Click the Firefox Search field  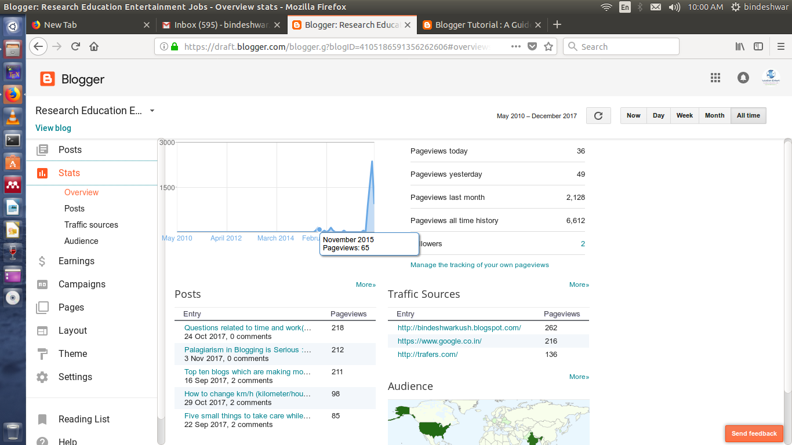[621, 47]
